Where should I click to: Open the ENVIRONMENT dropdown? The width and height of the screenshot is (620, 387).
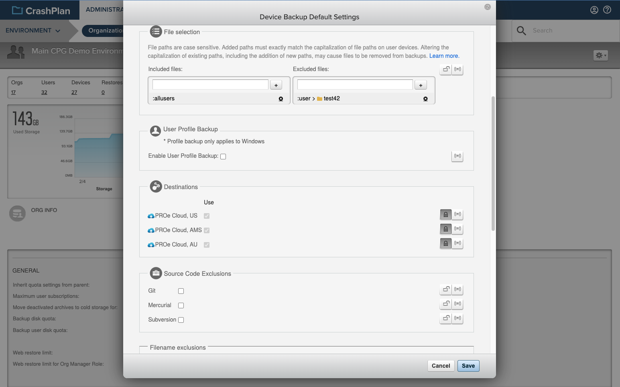point(33,31)
